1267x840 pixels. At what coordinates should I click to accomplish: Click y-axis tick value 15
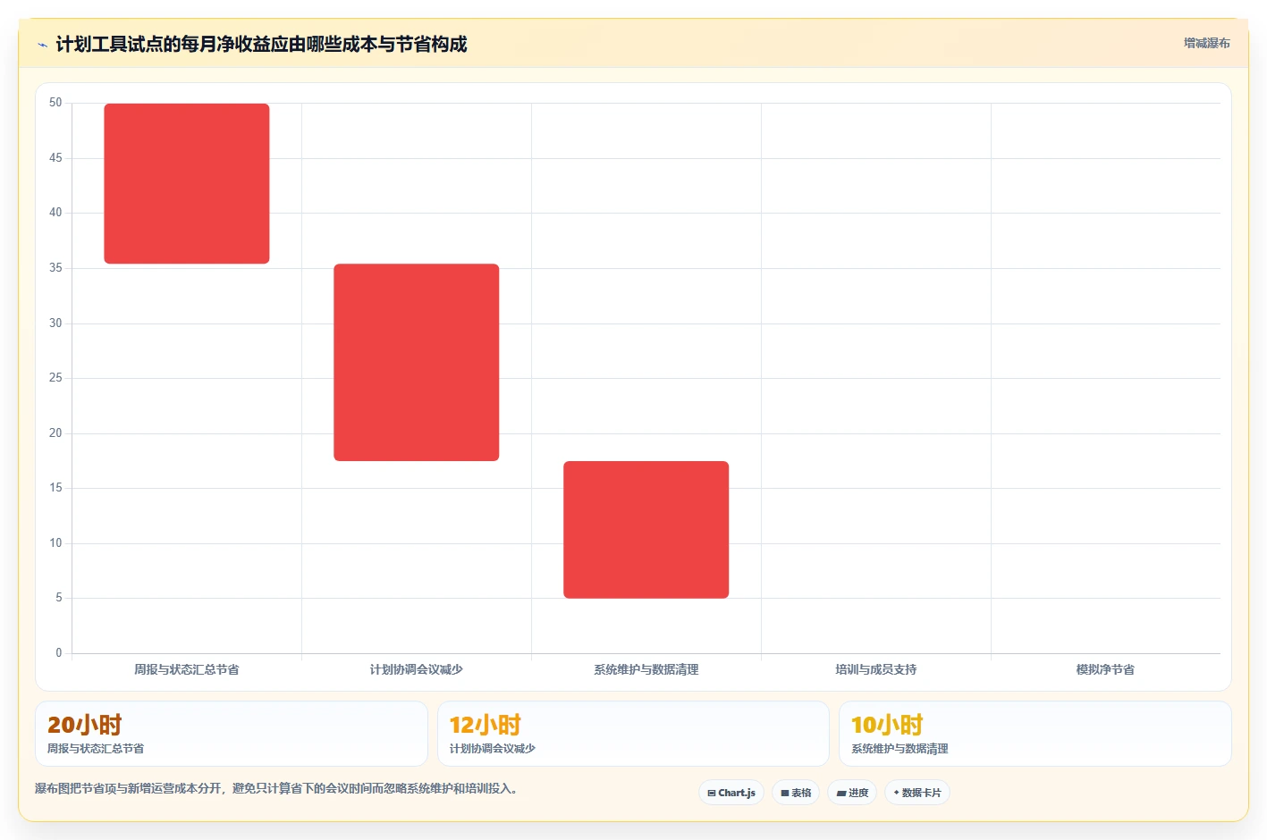coord(55,488)
